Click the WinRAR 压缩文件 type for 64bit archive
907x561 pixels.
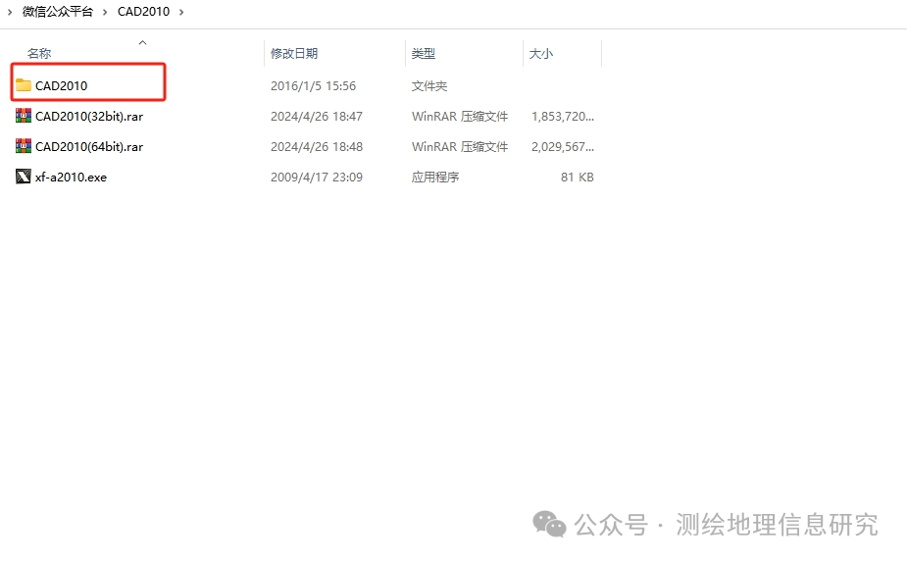(x=460, y=147)
